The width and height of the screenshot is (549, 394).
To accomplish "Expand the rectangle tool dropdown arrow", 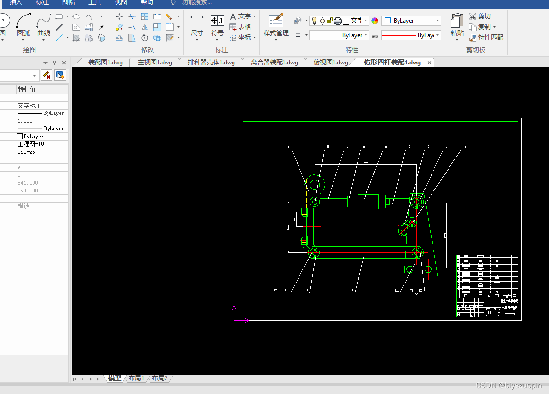I will click(x=67, y=16).
